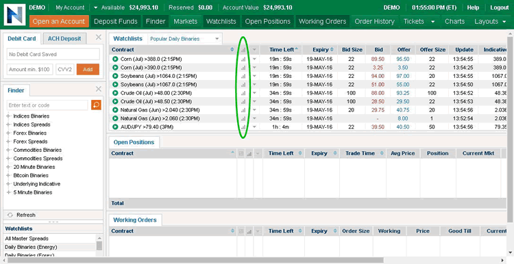Image resolution: width=514 pixels, height=264 pixels.
Task: Expand Bitcoin Binaries tree node
Action: 8,176
